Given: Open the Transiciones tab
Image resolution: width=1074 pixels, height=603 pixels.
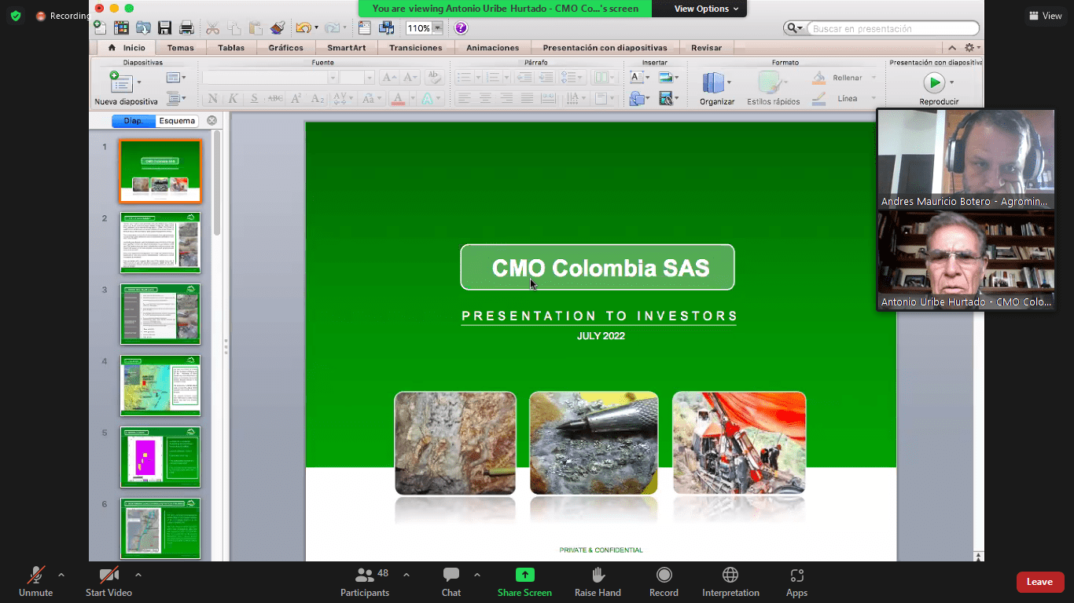Looking at the screenshot, I should pos(415,48).
